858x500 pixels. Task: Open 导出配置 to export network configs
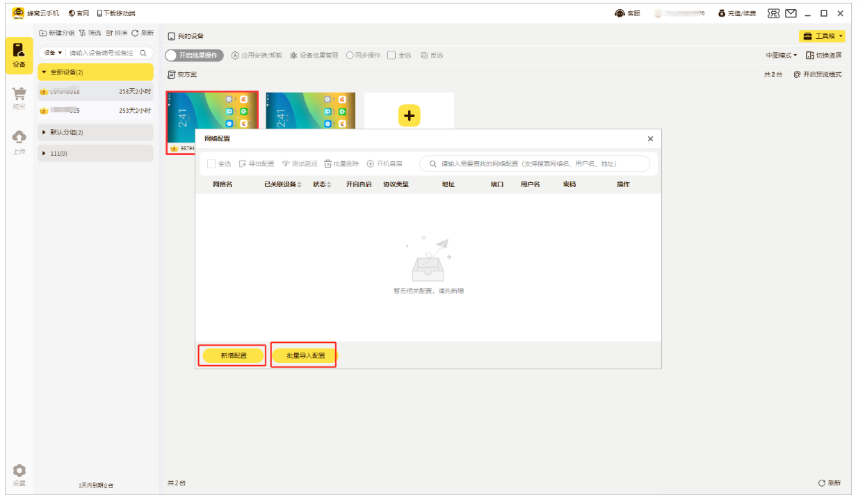coord(249,163)
